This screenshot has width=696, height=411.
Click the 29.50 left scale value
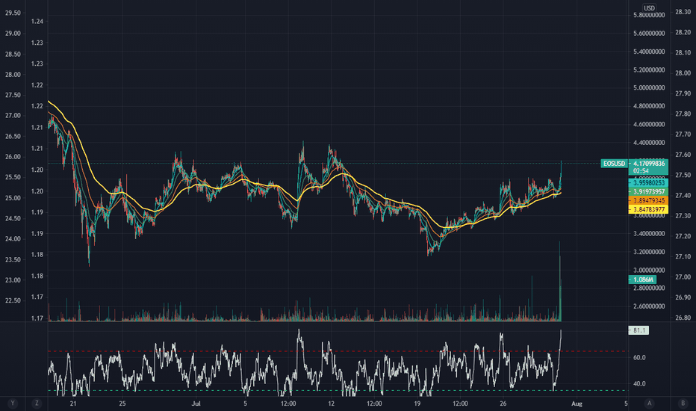click(13, 13)
